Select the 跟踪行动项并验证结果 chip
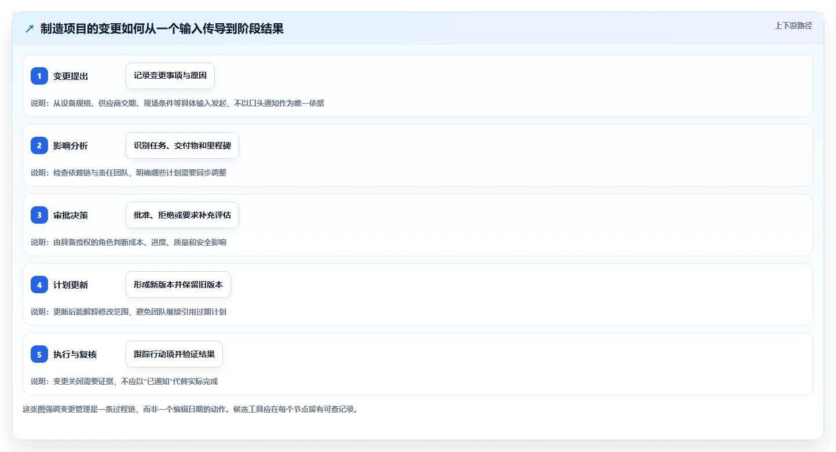This screenshot has height=452, width=836. click(x=174, y=354)
